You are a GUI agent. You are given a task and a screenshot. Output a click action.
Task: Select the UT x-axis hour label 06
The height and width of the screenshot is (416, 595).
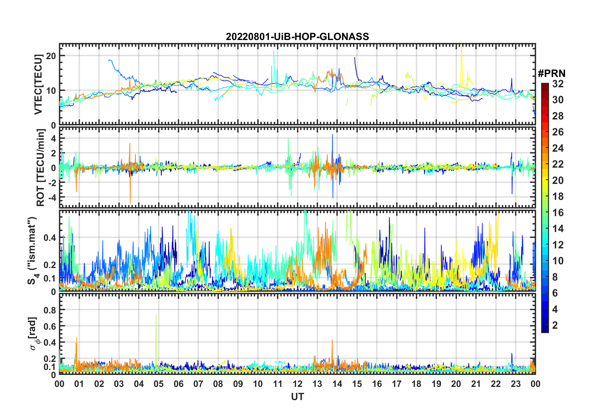point(179,384)
